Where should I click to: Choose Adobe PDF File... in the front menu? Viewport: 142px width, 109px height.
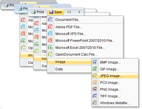(x=85, y=27)
